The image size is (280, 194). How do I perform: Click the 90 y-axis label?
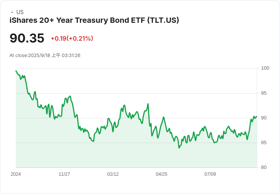[x=264, y=118]
